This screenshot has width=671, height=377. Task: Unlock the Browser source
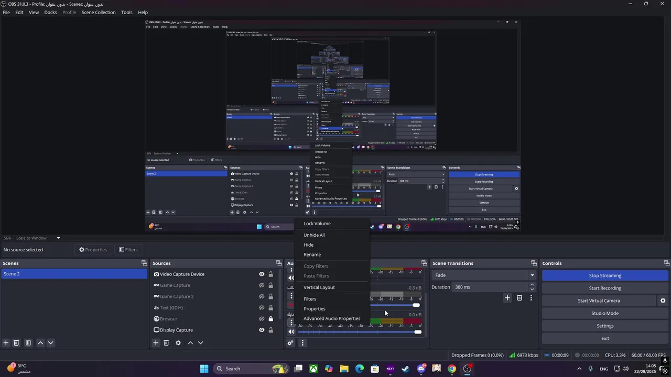tap(270, 319)
